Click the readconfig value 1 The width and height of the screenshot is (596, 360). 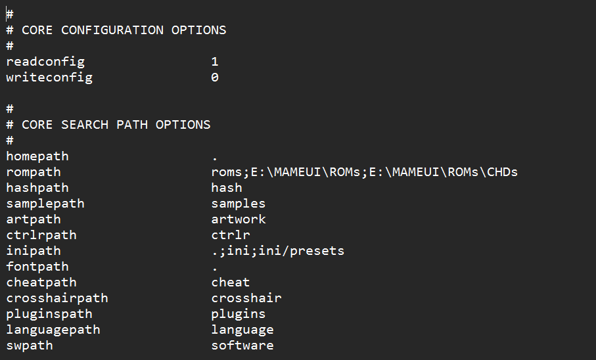tap(215, 62)
